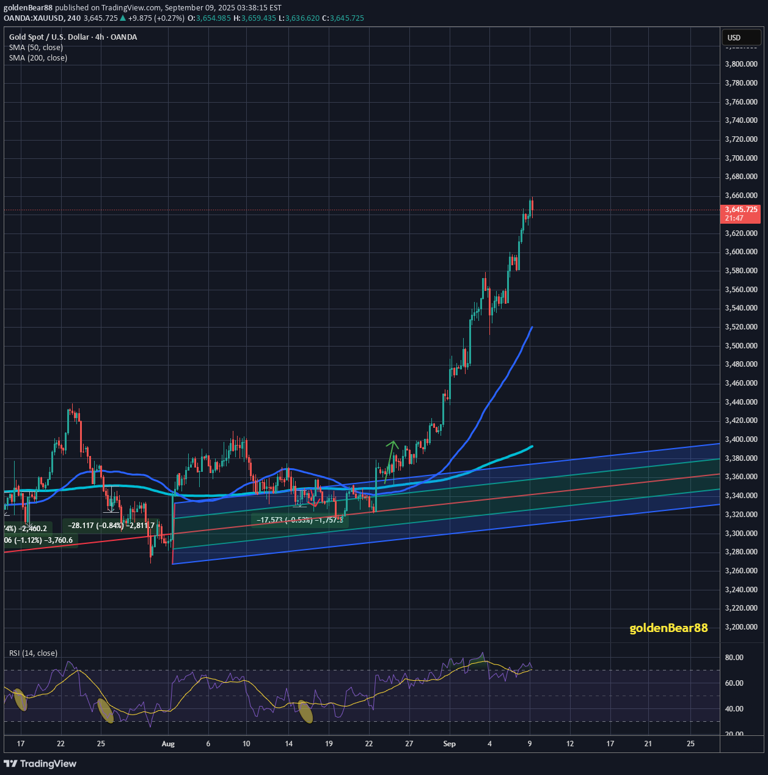Click the 9 date label on time axis
The image size is (768, 775).
(x=530, y=744)
